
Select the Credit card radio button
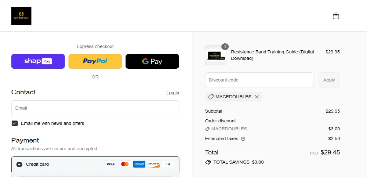click(19, 164)
